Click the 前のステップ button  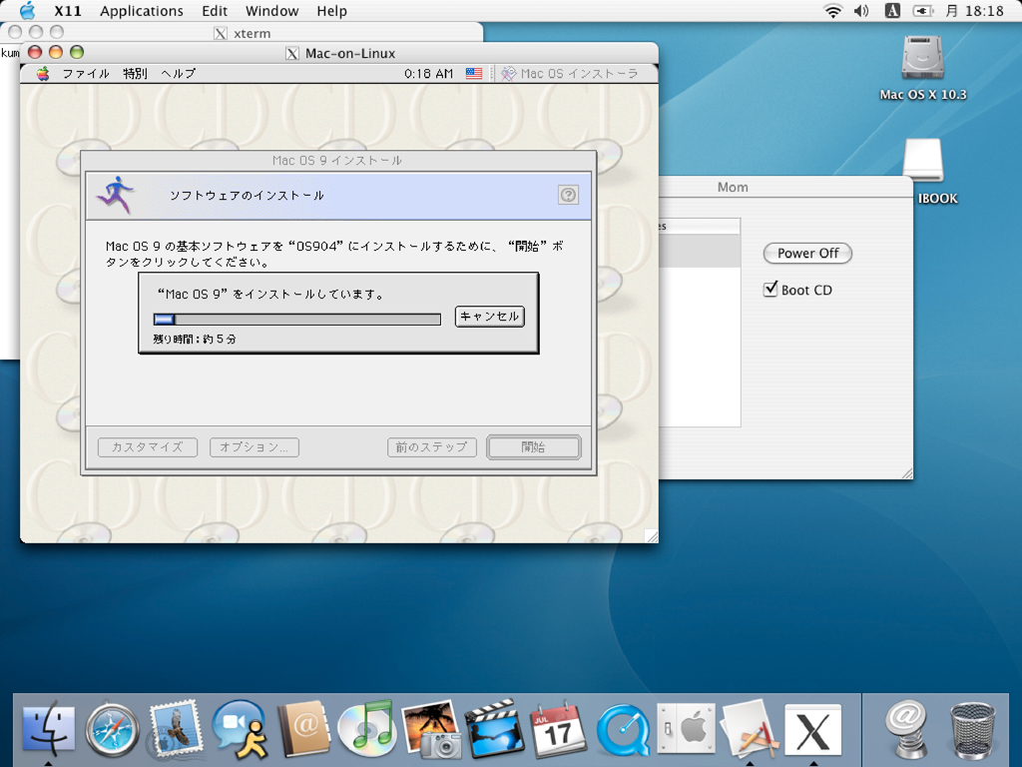(x=431, y=446)
